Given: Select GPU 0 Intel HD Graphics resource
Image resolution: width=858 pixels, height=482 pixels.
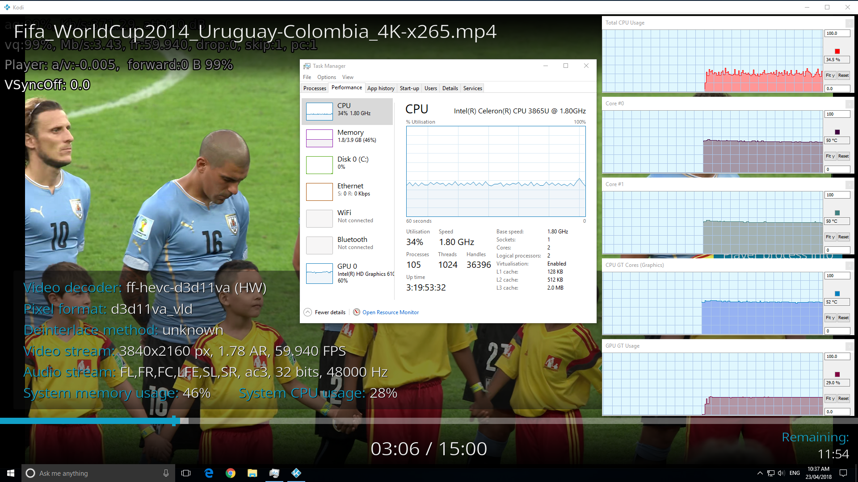Looking at the screenshot, I should click(x=347, y=273).
